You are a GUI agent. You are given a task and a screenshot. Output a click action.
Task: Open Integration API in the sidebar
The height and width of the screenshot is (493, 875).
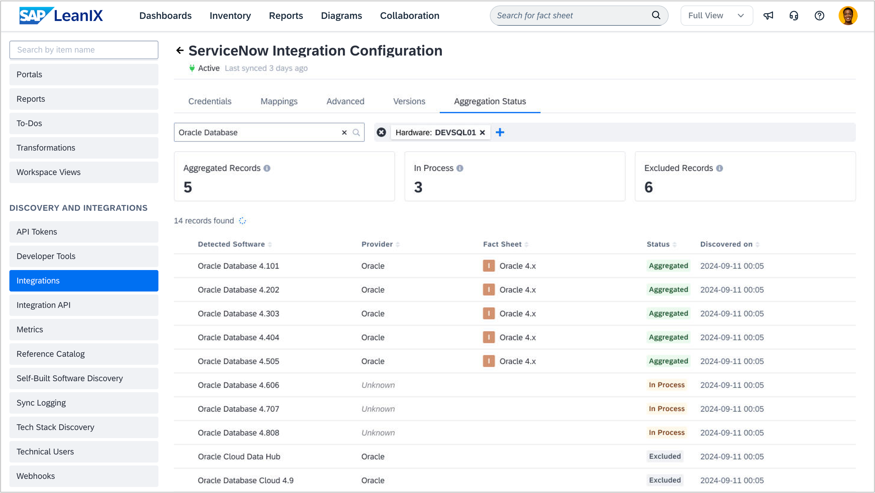click(83, 305)
